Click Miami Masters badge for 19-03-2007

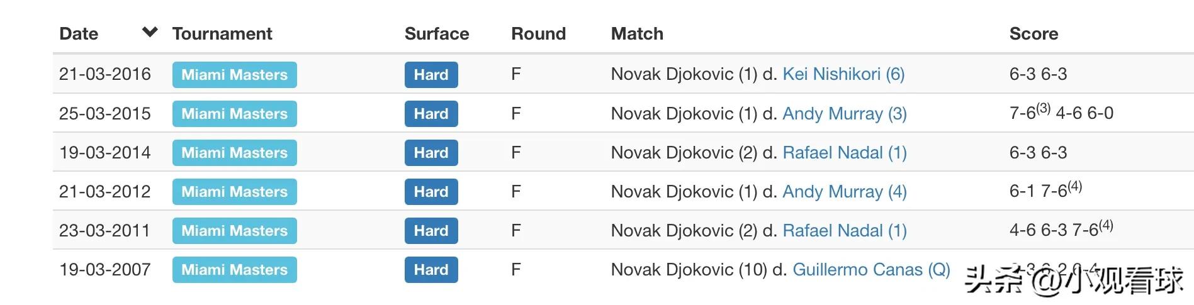point(234,270)
